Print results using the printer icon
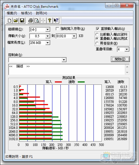This screenshot has width=139, height=165. tap(30, 20)
